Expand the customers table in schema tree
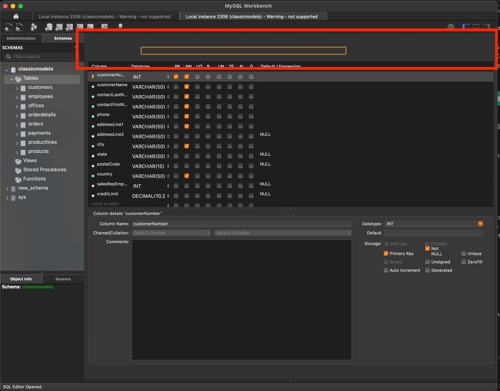Viewport: 500px width, 391px height. (x=17, y=87)
